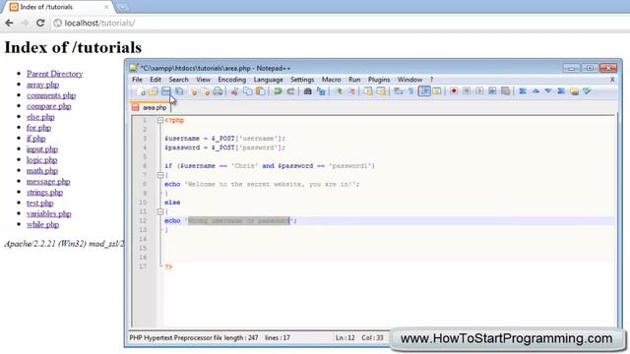The width and height of the screenshot is (630, 354).
Task: Paste using the clipboard icon
Action: click(x=260, y=91)
